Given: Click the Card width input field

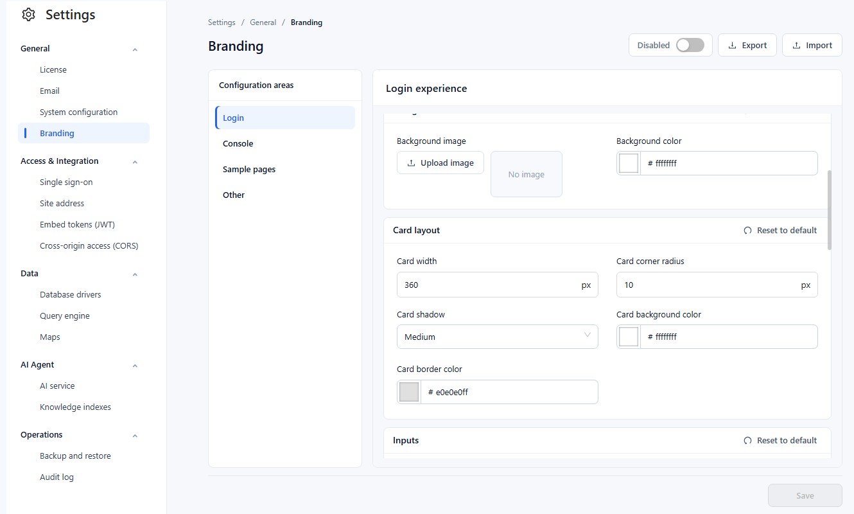Looking at the screenshot, I should pos(498,285).
